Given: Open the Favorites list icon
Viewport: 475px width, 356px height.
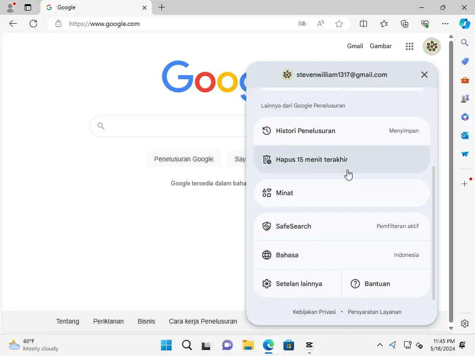Looking at the screenshot, I should tap(384, 24).
